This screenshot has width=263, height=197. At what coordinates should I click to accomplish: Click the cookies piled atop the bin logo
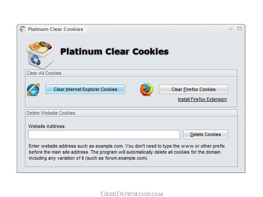point(40,47)
